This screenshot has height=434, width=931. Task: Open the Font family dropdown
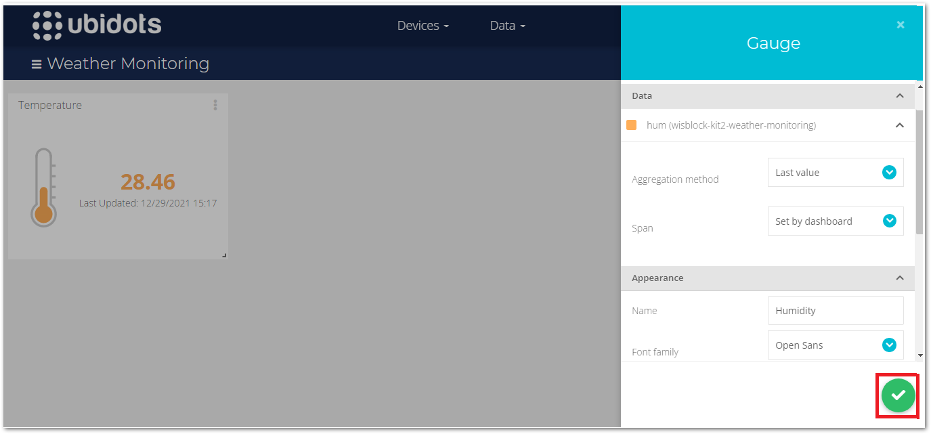pos(835,345)
